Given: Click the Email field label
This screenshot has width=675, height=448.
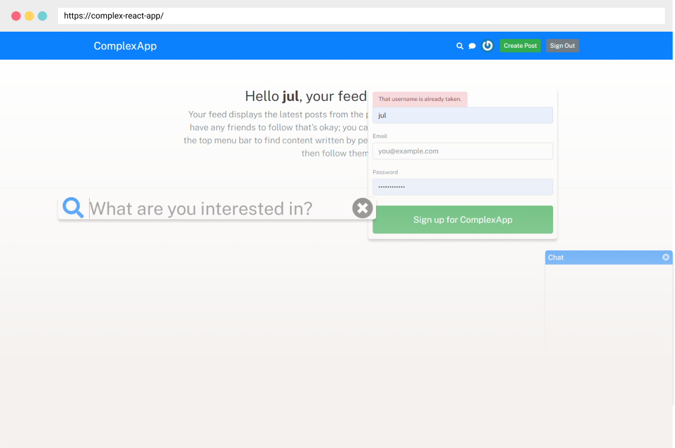Looking at the screenshot, I should 380,136.
